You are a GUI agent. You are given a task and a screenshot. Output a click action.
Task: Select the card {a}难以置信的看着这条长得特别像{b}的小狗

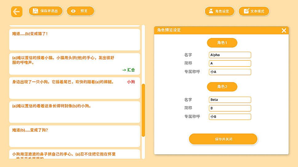tap(74, 112)
